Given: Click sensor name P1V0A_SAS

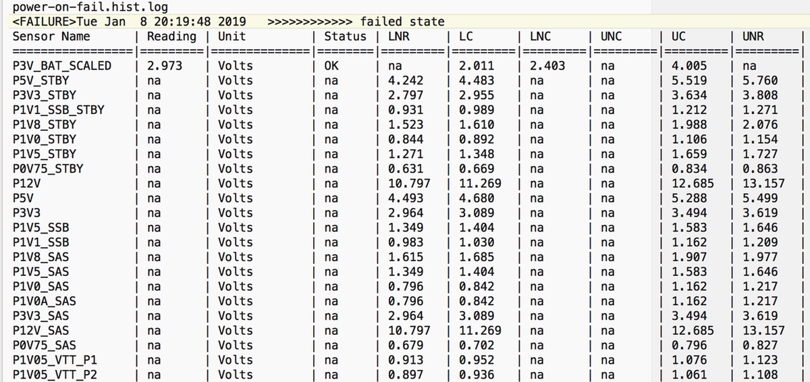Looking at the screenshot, I should point(45,301).
